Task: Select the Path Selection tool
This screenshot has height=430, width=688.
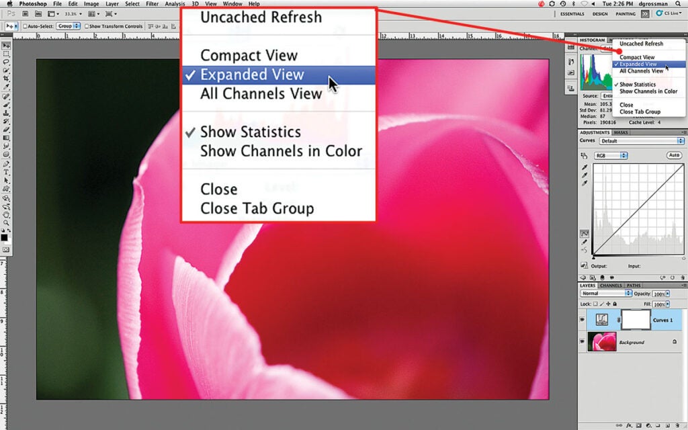Action: [x=6, y=181]
